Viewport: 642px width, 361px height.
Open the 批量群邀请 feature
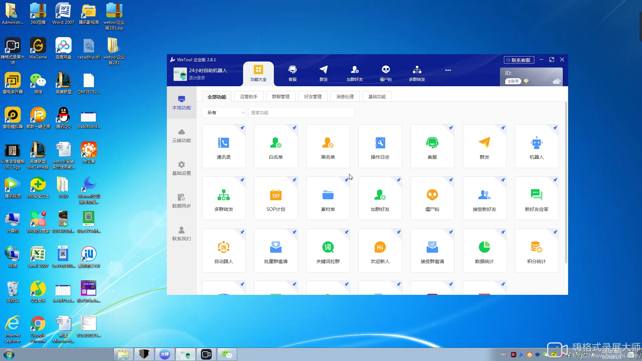click(276, 250)
